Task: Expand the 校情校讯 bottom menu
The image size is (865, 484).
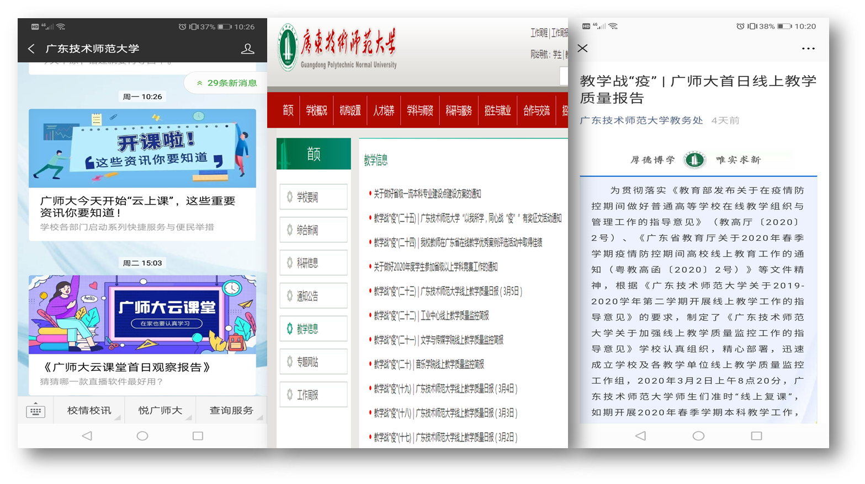Action: coord(89,411)
